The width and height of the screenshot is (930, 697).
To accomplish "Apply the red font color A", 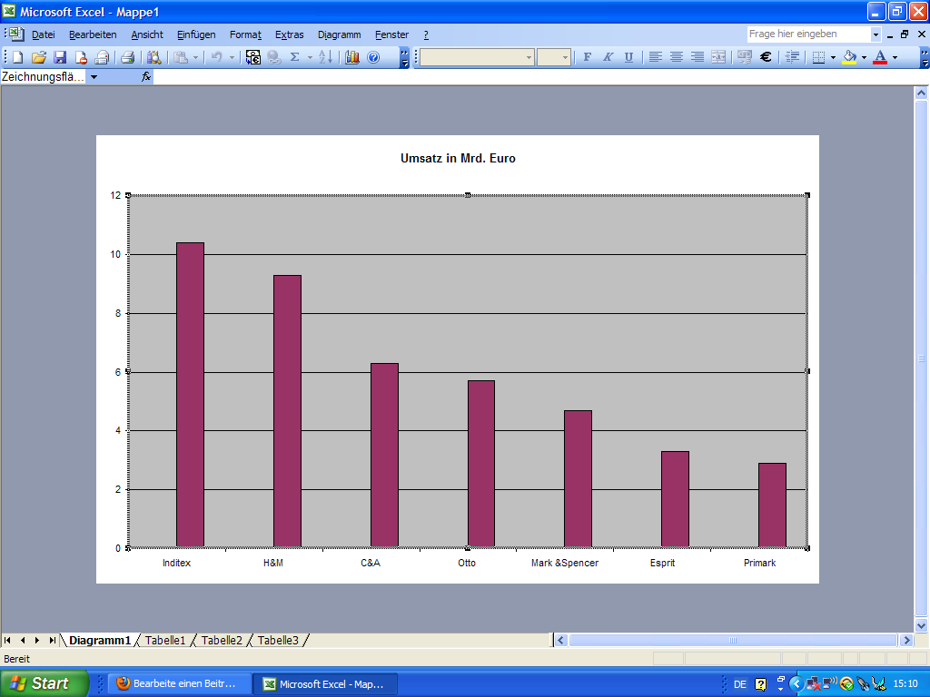I will coord(880,57).
